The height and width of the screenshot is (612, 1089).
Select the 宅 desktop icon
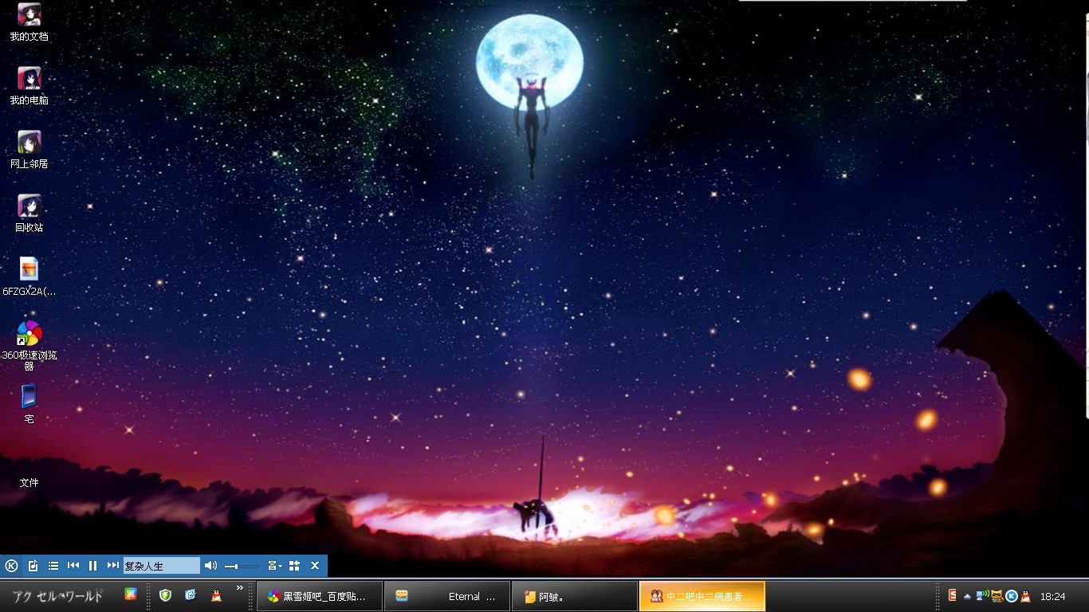click(29, 405)
